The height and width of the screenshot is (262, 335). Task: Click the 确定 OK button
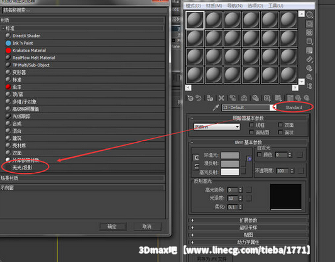pyautogui.click(x=113, y=226)
